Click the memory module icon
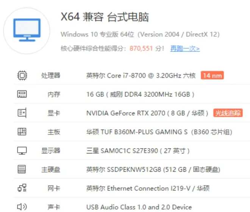250x212 pixels. (x=22, y=94)
